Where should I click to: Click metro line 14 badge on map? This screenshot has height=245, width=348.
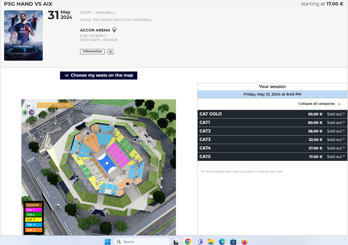[x=32, y=112]
